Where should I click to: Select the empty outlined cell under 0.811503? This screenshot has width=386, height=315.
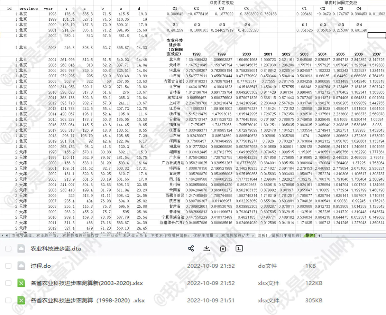(377, 35)
